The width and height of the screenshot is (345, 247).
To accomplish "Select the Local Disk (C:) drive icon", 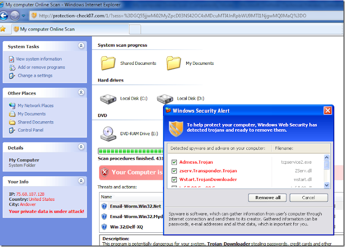I will (108, 99).
